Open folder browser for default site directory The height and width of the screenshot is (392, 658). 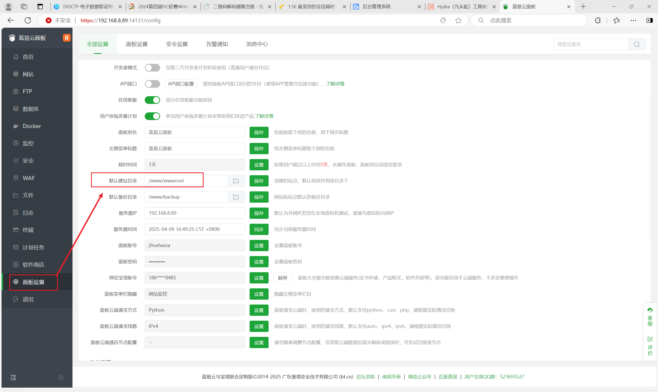tap(236, 181)
